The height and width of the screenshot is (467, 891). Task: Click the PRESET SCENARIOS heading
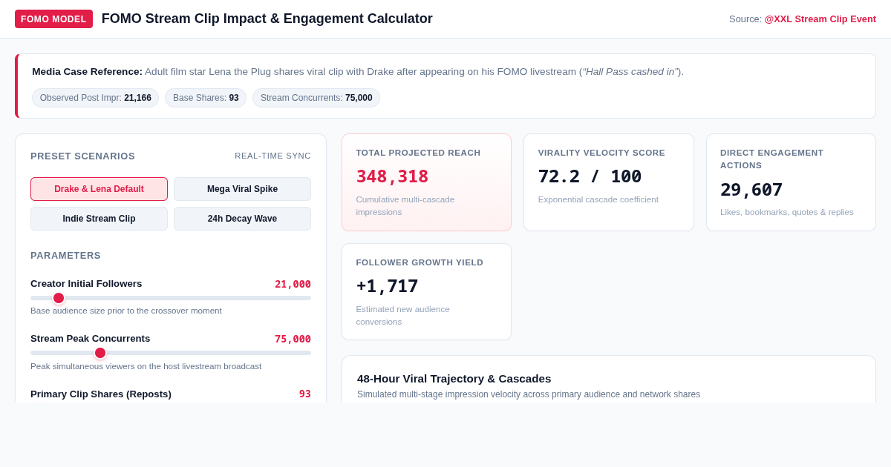click(x=82, y=156)
